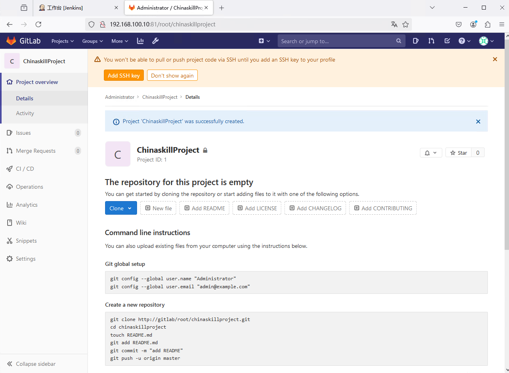509x373 pixels.
Task: Open the Groups menu in navbar
Action: pos(92,41)
